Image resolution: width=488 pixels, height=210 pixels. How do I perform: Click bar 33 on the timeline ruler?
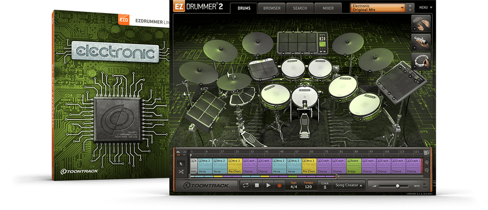(x=252, y=152)
